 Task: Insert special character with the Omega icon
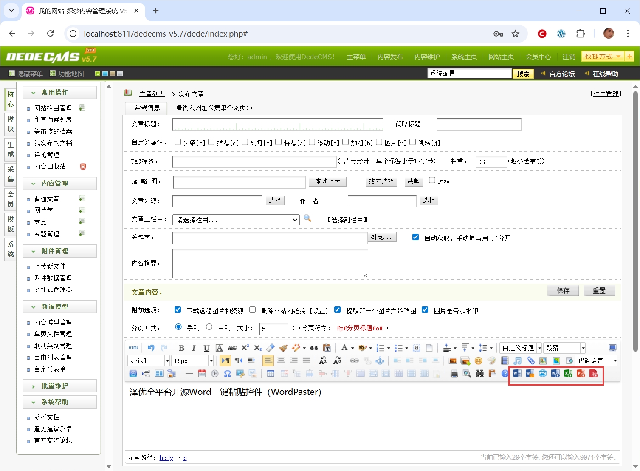(228, 374)
